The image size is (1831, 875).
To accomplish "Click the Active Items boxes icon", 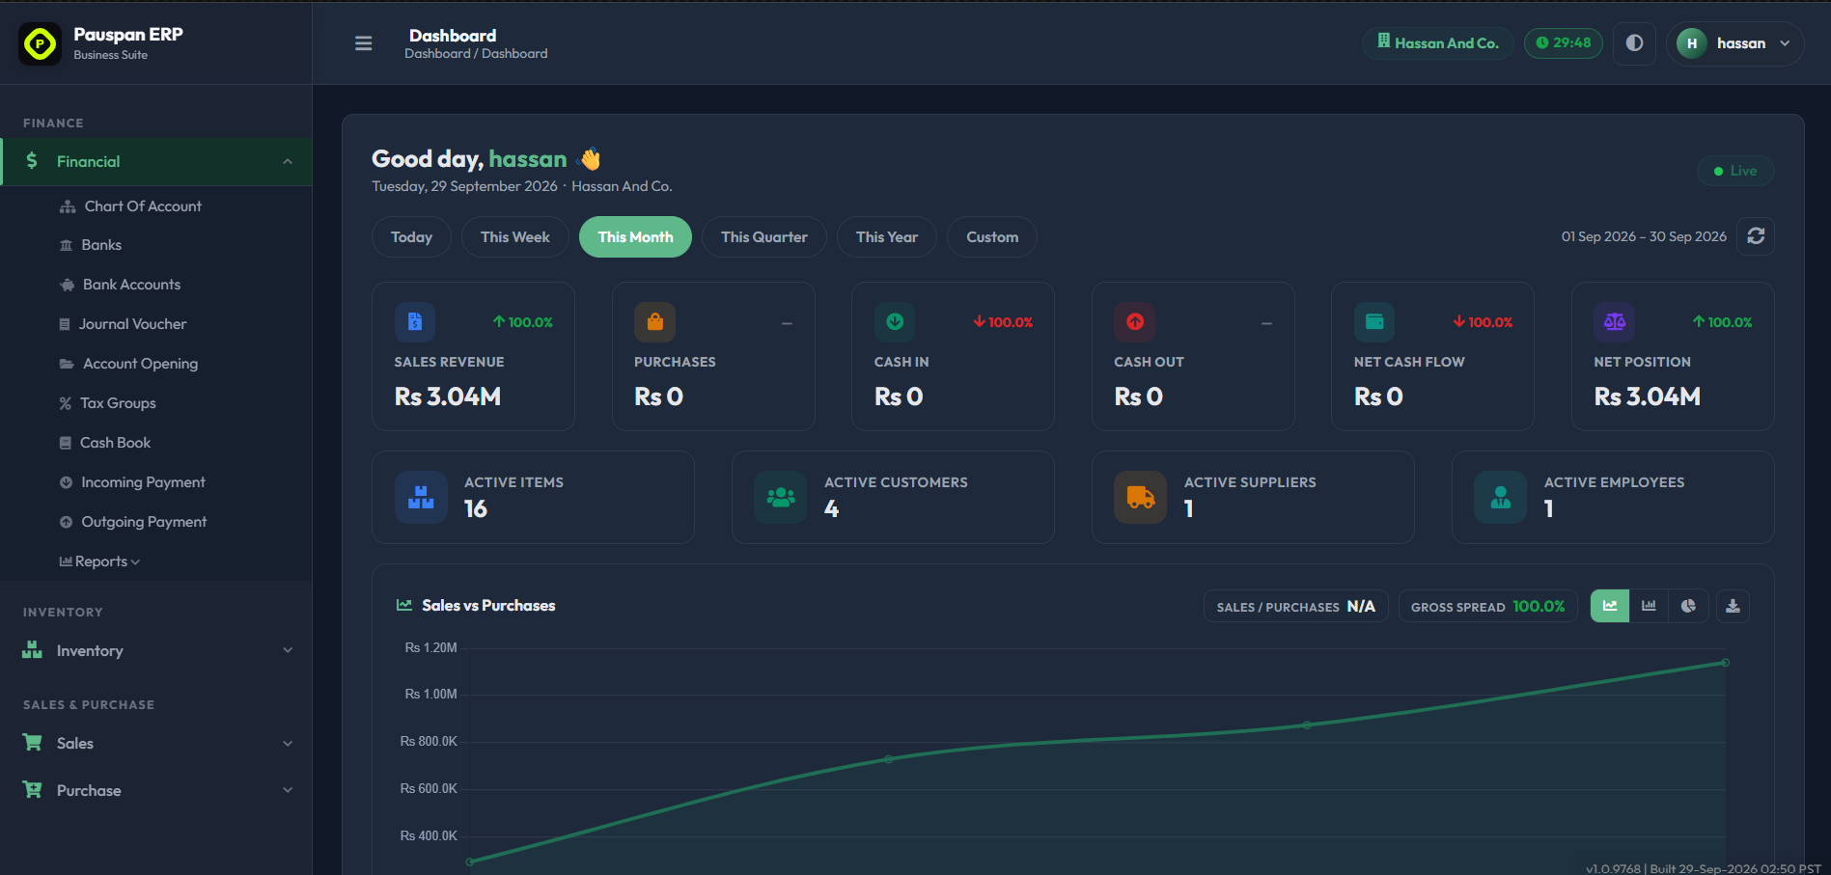I will pos(421,497).
